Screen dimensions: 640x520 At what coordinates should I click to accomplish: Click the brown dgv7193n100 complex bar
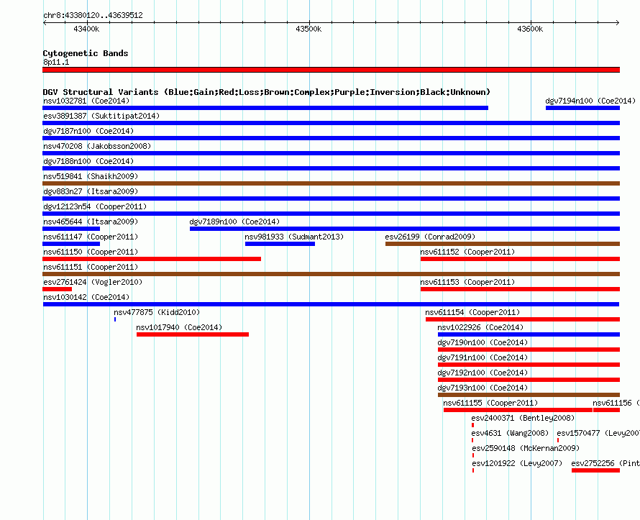point(529,395)
